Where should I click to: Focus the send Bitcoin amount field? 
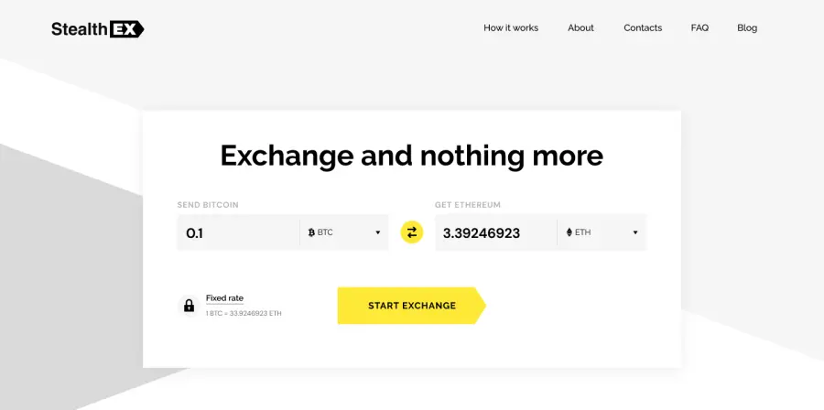(x=238, y=232)
